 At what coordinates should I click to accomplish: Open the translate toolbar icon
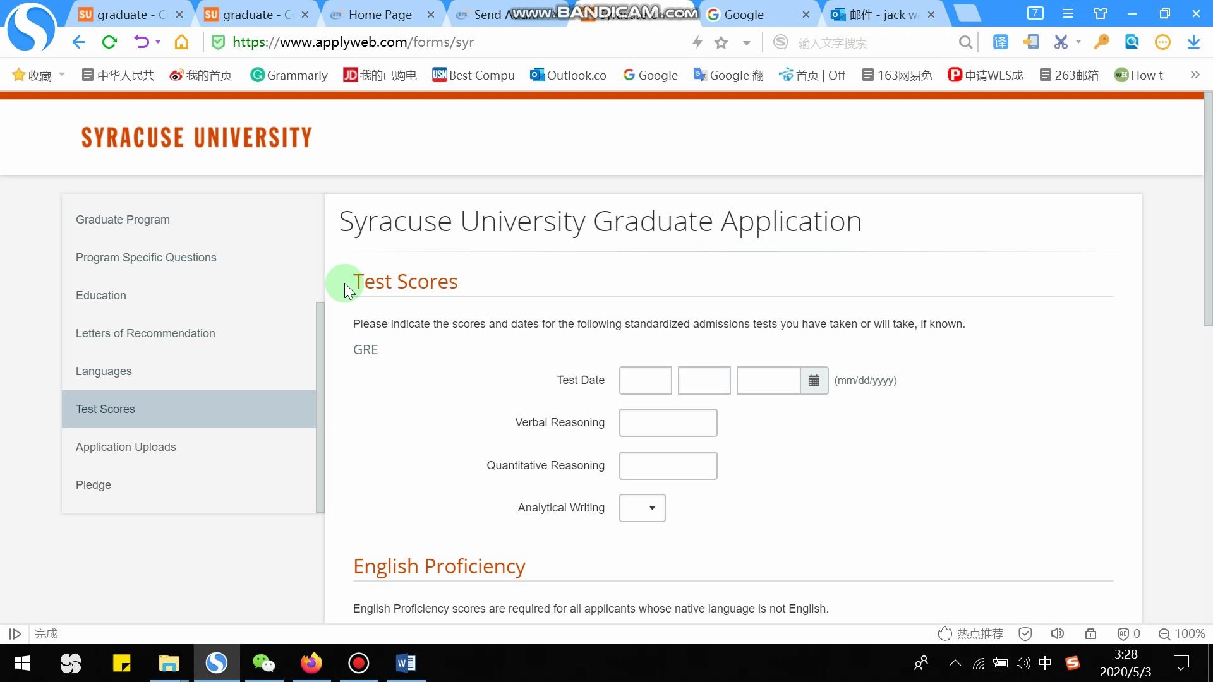[1001, 42]
